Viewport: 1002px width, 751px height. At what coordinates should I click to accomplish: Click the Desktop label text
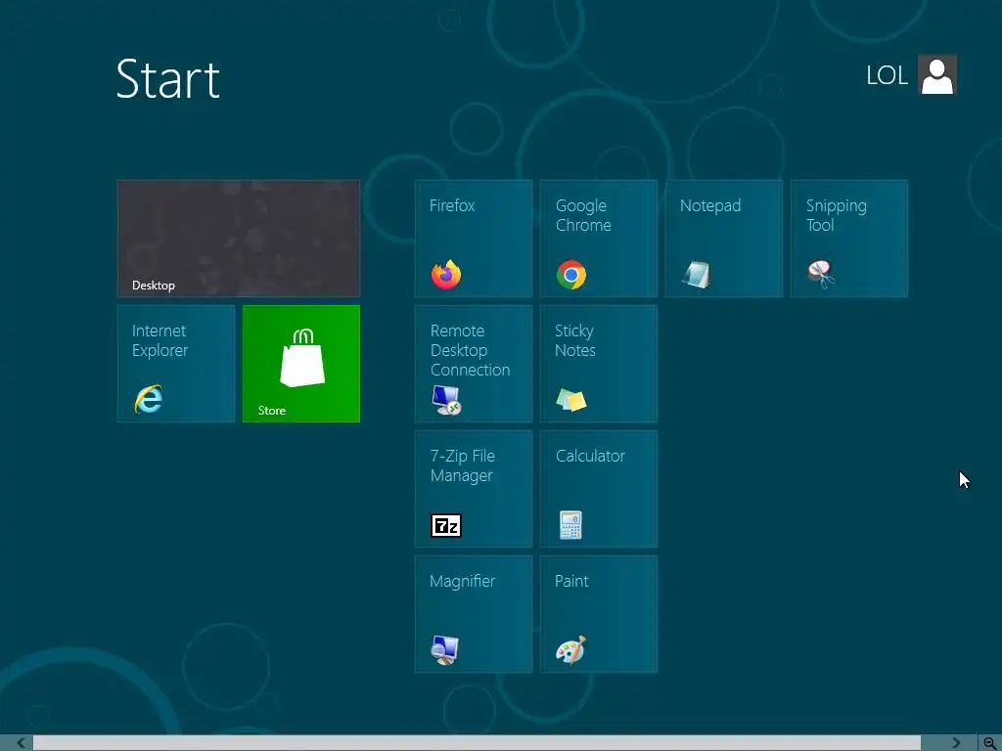coord(154,286)
